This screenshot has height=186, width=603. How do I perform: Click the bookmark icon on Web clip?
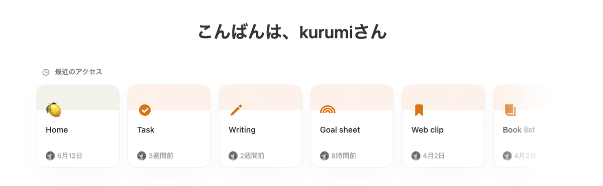point(419,110)
